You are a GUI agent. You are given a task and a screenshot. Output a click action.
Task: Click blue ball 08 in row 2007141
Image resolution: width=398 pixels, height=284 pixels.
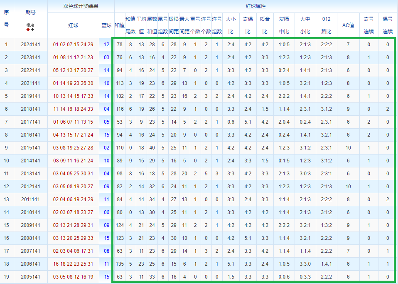click(x=107, y=251)
